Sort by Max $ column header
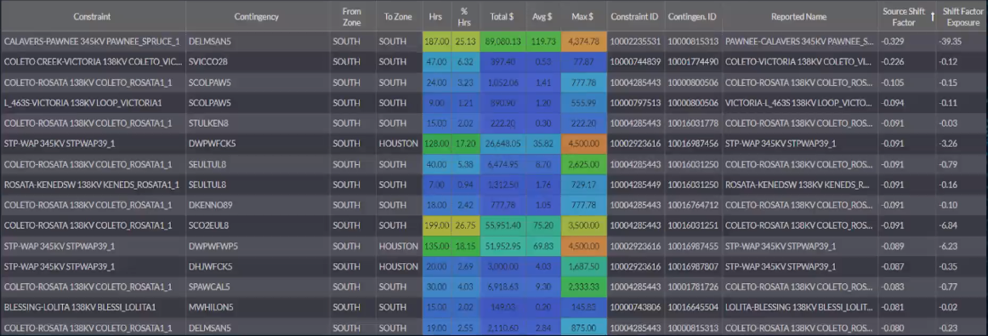This screenshot has width=988, height=336. tap(582, 16)
